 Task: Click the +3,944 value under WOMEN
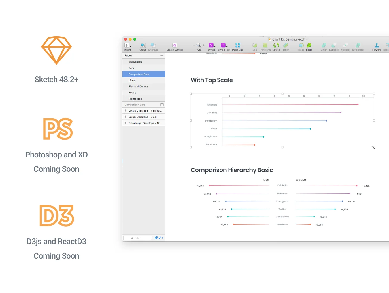[x=323, y=217]
